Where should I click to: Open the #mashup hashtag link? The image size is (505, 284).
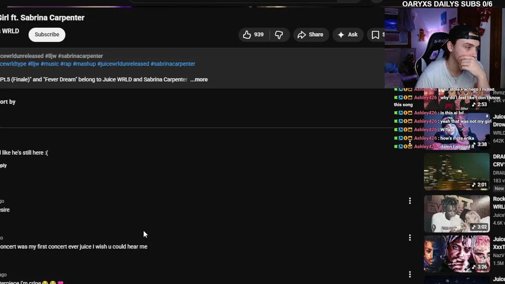pos(84,64)
